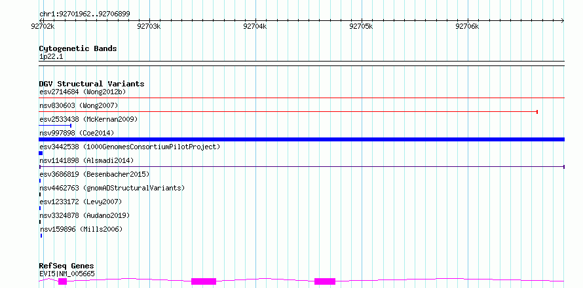Click the first magenta EVI5 exon block
583x288 pixels.
62,281
